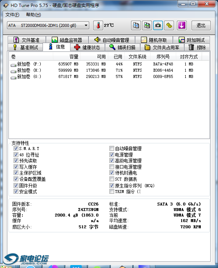This screenshot has height=268, width=218.
Task: Click the 容量 column header
Action: point(67,57)
